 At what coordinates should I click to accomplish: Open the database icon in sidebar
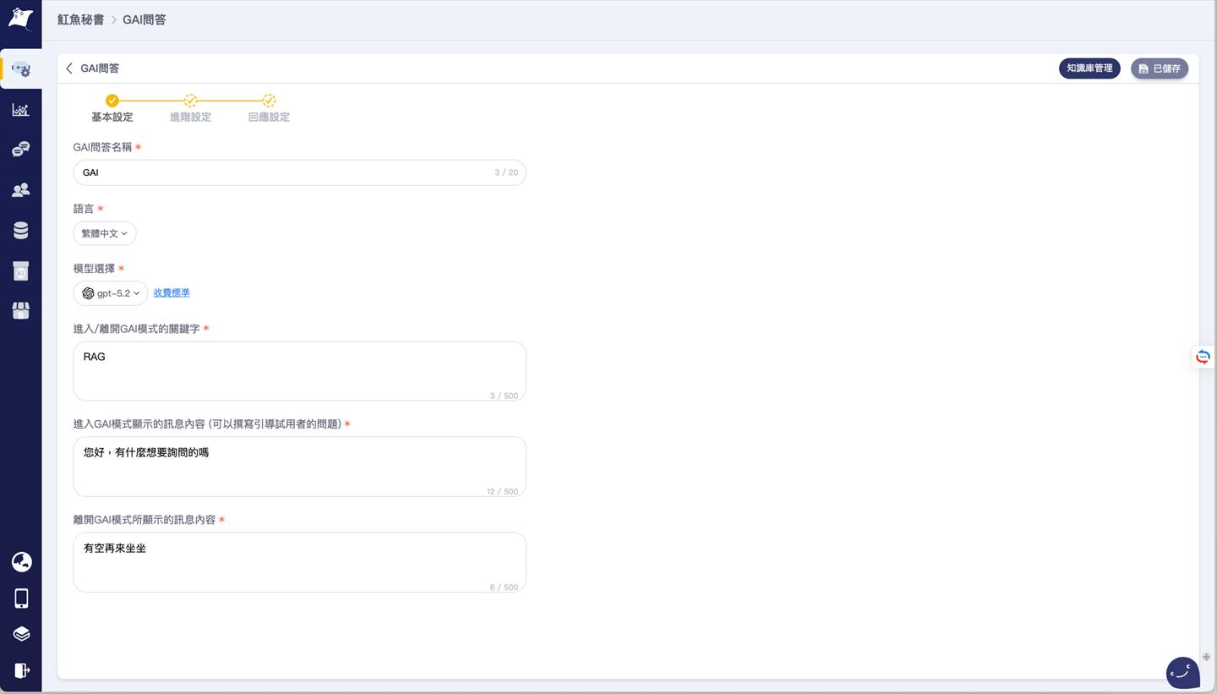[20, 230]
